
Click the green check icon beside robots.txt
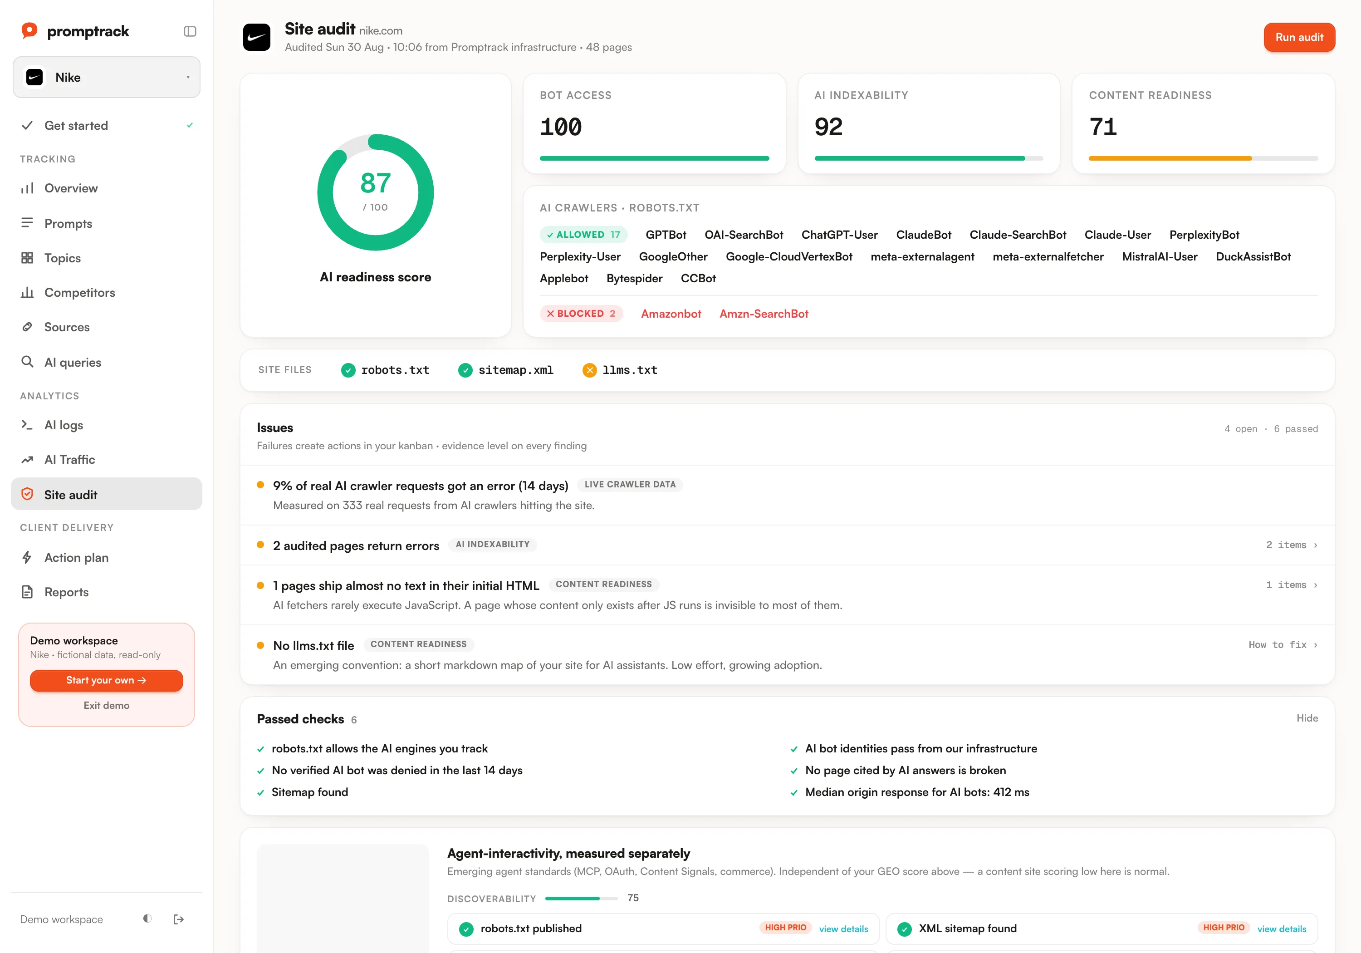348,370
